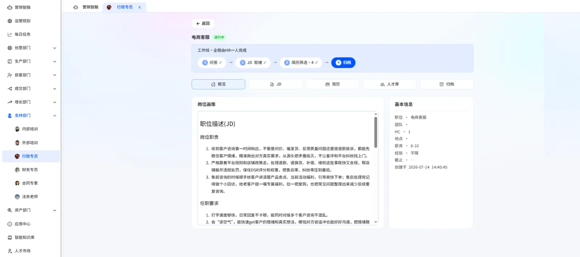Select the 合同专家 avatar
This screenshot has width=580, height=257.
point(17,183)
